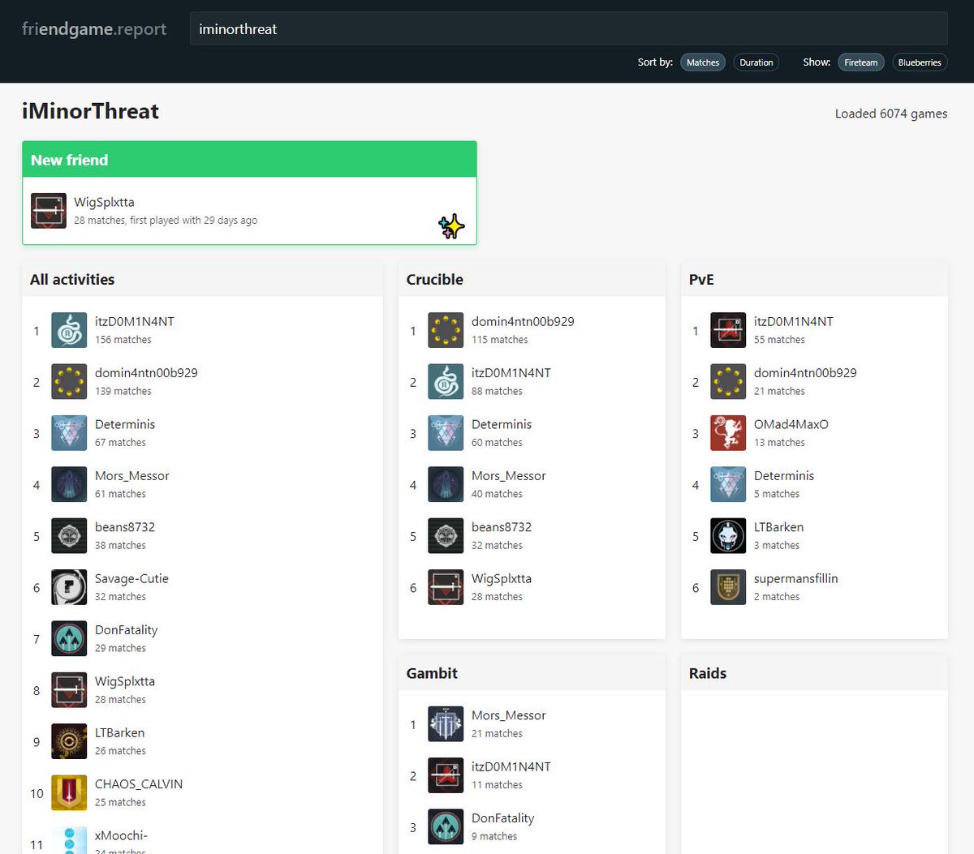
Task: Open itzD0M1N4NT name in All activities
Action: pos(135,321)
